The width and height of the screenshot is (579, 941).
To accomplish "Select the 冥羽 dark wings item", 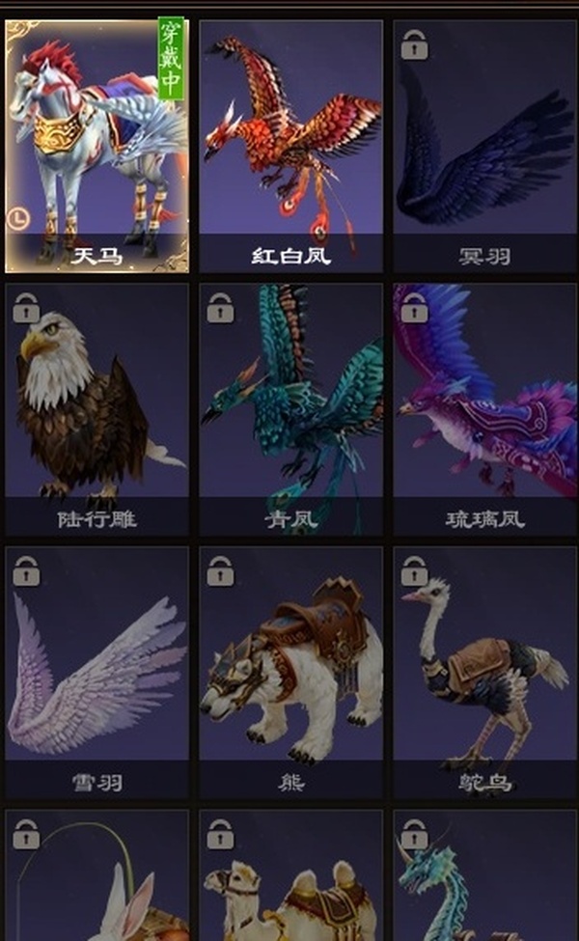I will pyautogui.click(x=484, y=147).
